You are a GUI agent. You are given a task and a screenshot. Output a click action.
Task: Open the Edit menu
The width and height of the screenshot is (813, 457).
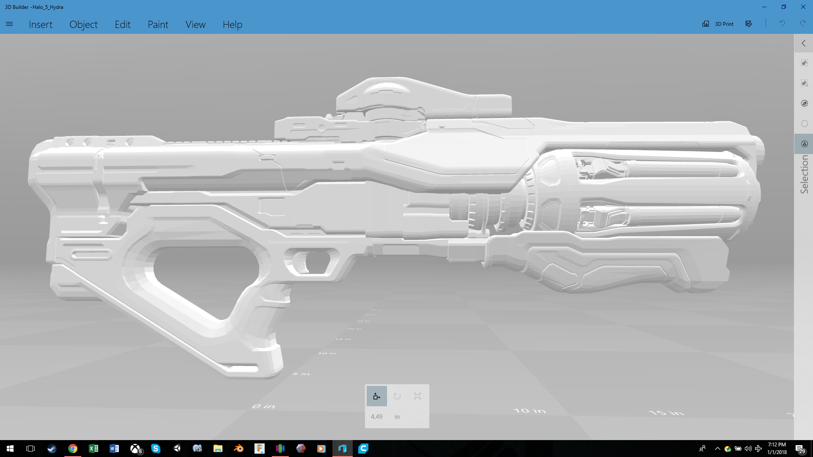point(122,25)
